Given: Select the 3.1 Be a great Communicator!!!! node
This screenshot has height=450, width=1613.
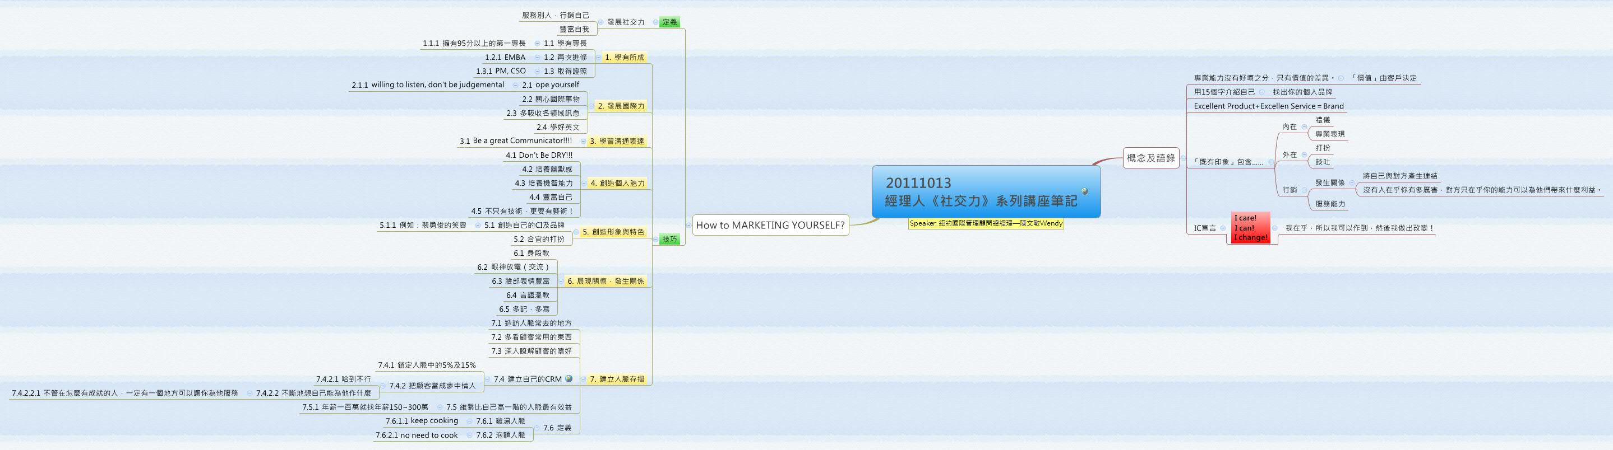Looking at the screenshot, I should tap(516, 141).
